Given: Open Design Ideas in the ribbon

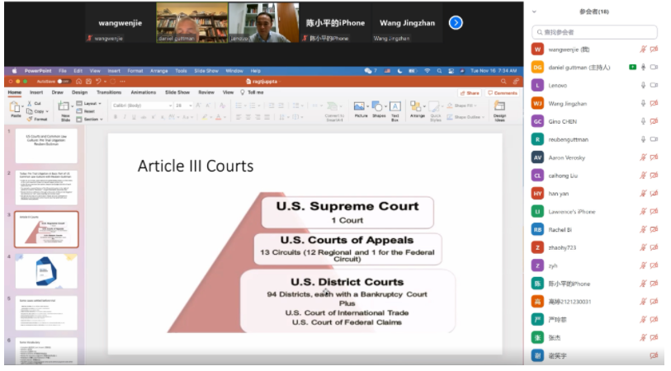Looking at the screenshot, I should 499,109.
